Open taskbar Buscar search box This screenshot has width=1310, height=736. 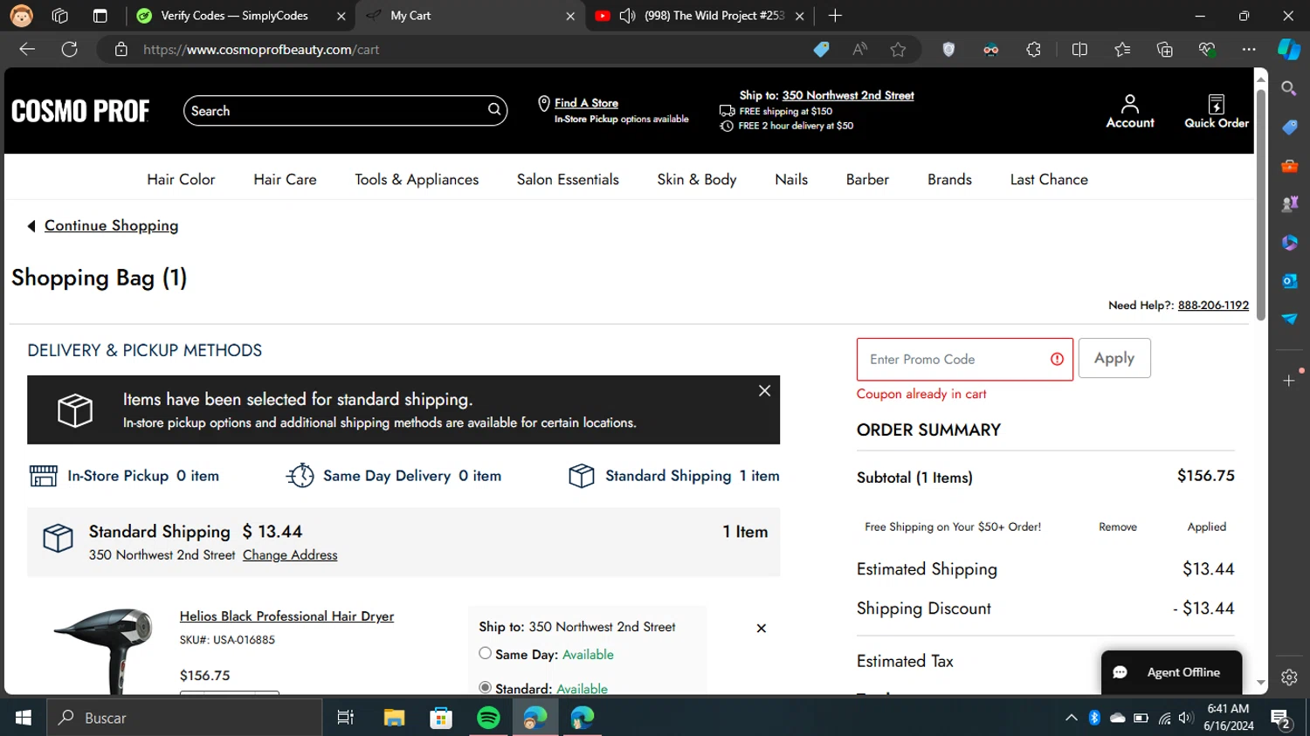184,718
